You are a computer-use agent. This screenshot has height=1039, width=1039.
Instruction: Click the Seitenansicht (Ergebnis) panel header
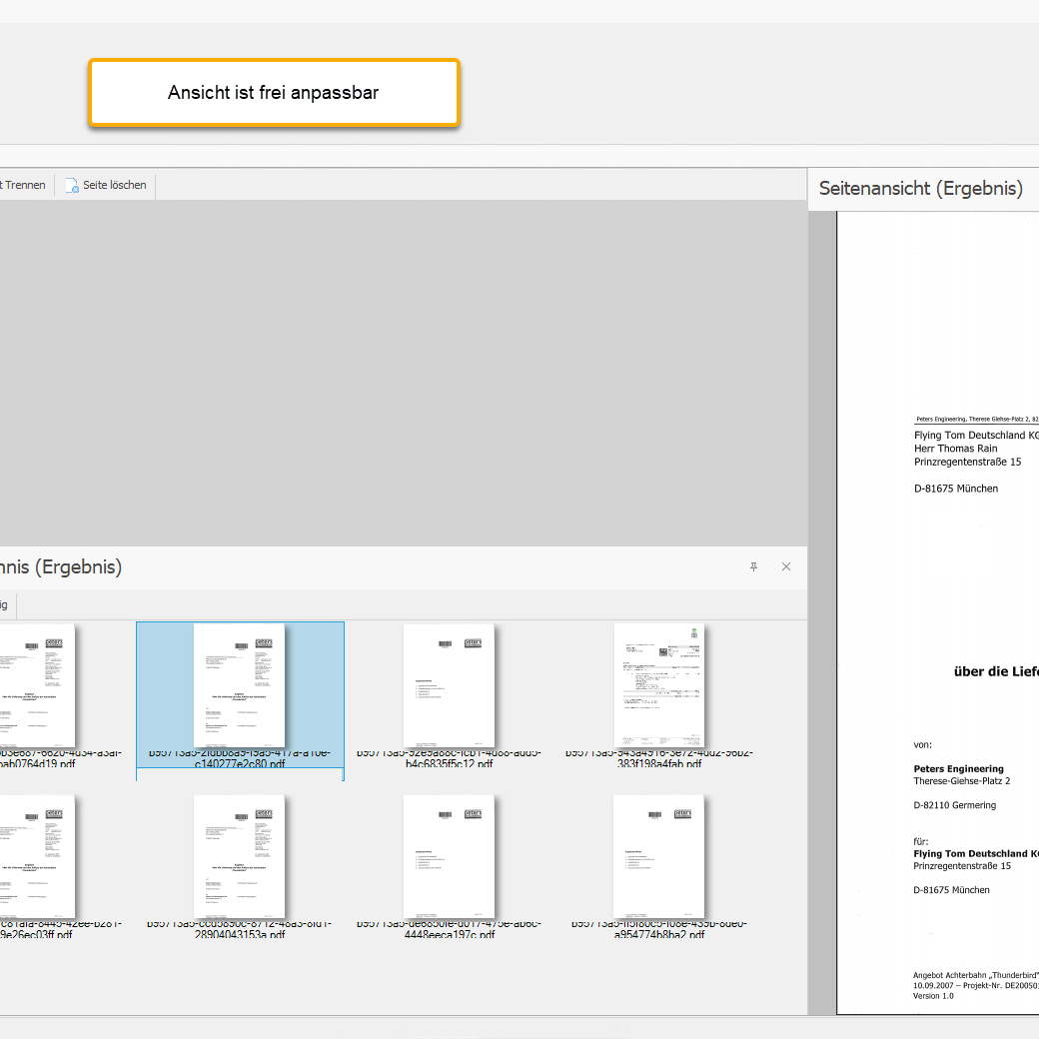click(920, 189)
